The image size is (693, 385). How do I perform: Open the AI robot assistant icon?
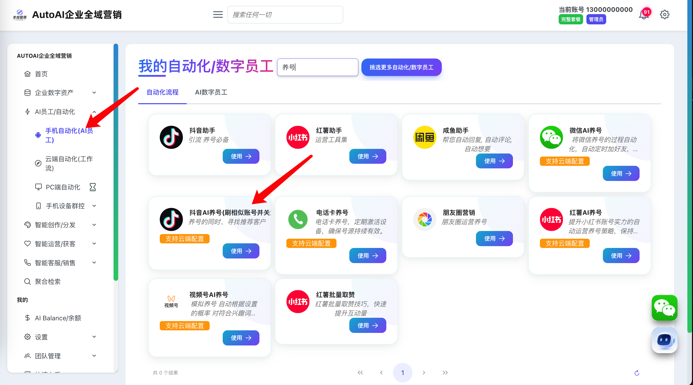[664, 340]
